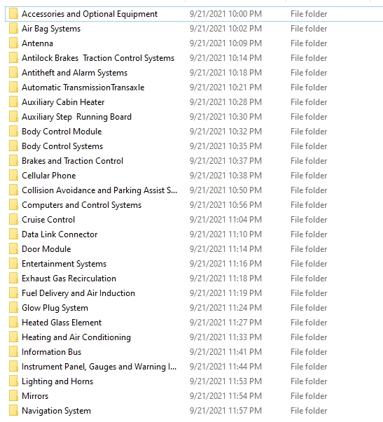Select the Door Module folder icon

(x=13, y=249)
